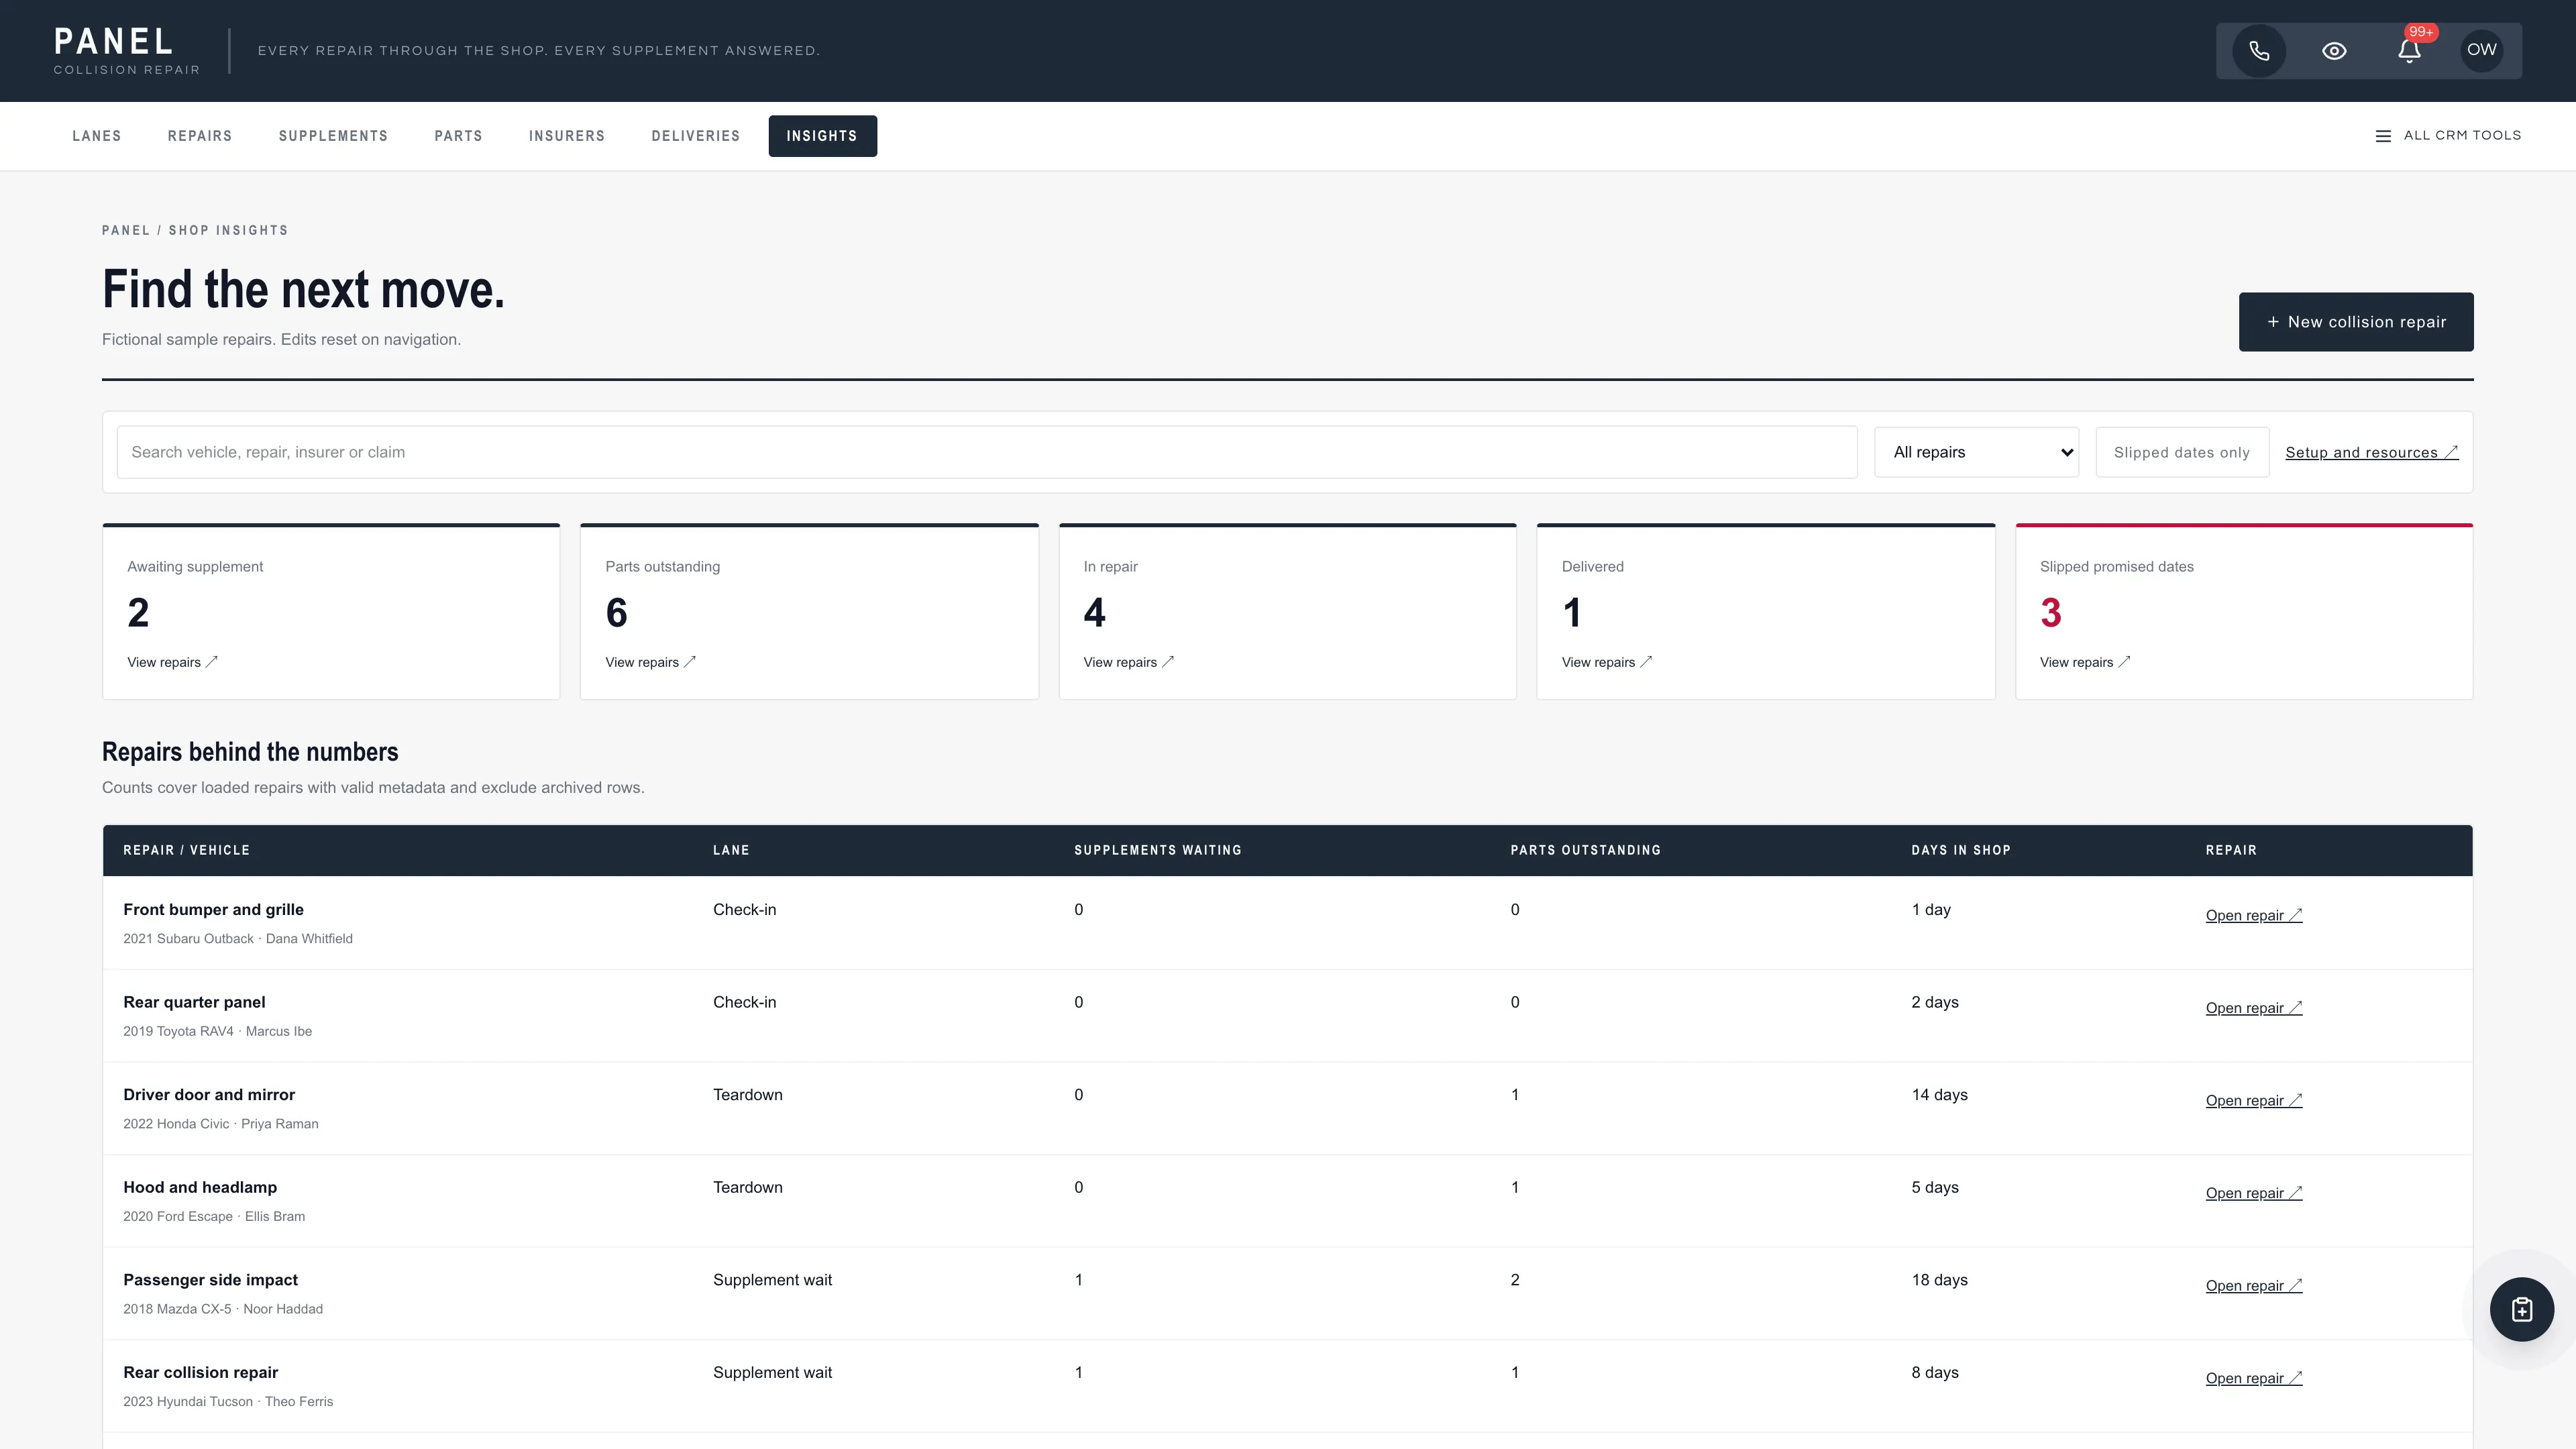Viewport: 2576px width, 1449px height.
Task: Open repair for Driver door and mirror
Action: (2254, 1100)
